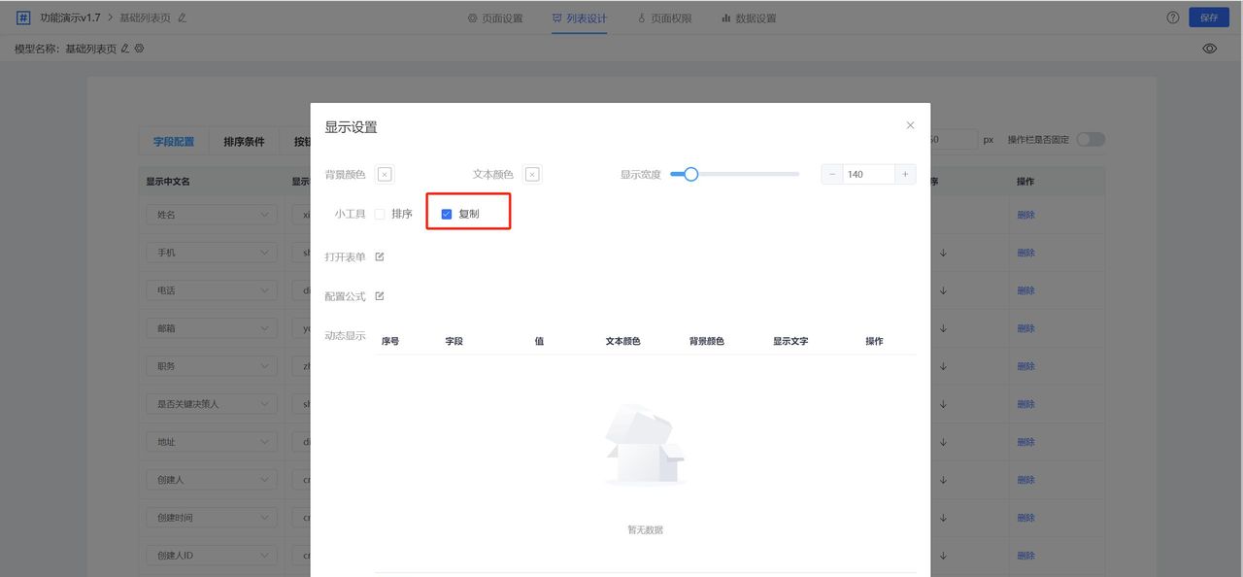The image size is (1243, 577).
Task: Open the 姓名 field dropdown
Action: click(211, 214)
